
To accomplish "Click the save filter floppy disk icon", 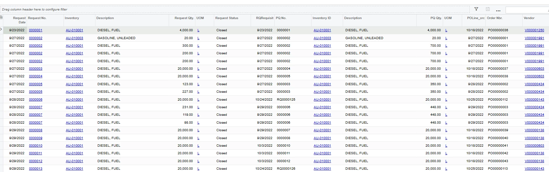I will (488, 9).
